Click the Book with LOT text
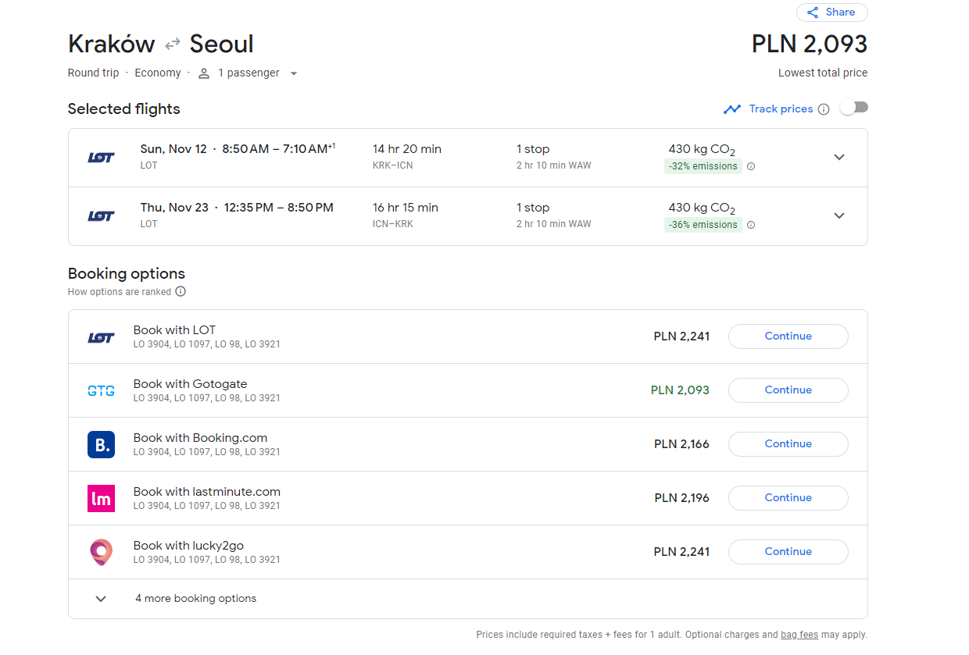969x655 pixels. 174,330
